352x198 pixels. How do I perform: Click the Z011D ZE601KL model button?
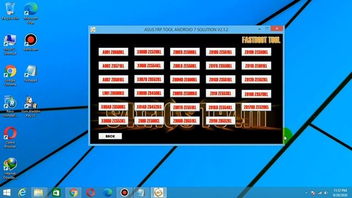click(x=256, y=66)
